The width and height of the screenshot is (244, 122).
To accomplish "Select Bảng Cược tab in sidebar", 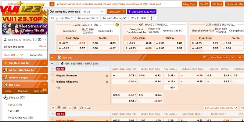I will click(36, 55).
